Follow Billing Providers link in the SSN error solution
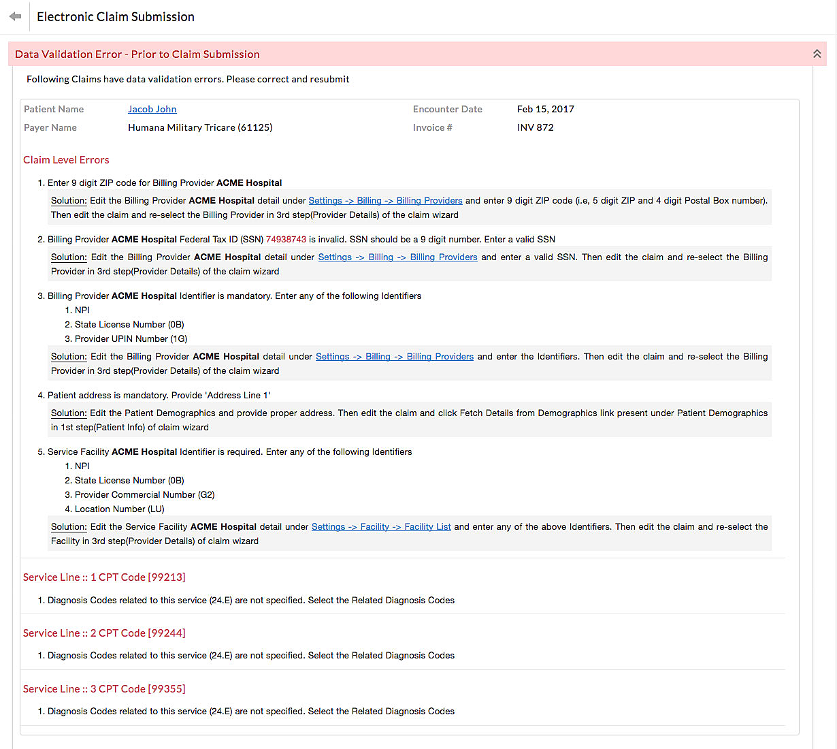The width and height of the screenshot is (837, 749). click(x=397, y=257)
